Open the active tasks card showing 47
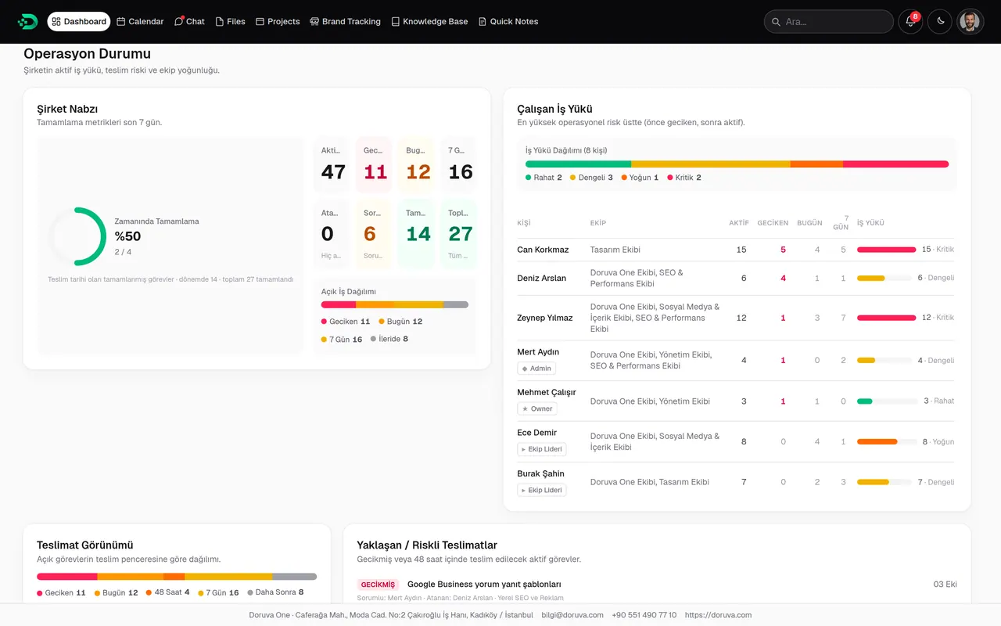This screenshot has width=1001, height=626. coord(333,164)
